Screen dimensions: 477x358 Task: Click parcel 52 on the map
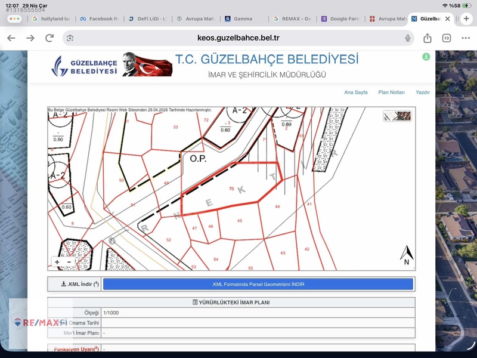tap(169, 240)
